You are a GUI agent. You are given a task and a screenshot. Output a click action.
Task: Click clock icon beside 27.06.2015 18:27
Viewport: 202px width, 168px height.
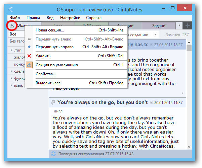[152, 45]
